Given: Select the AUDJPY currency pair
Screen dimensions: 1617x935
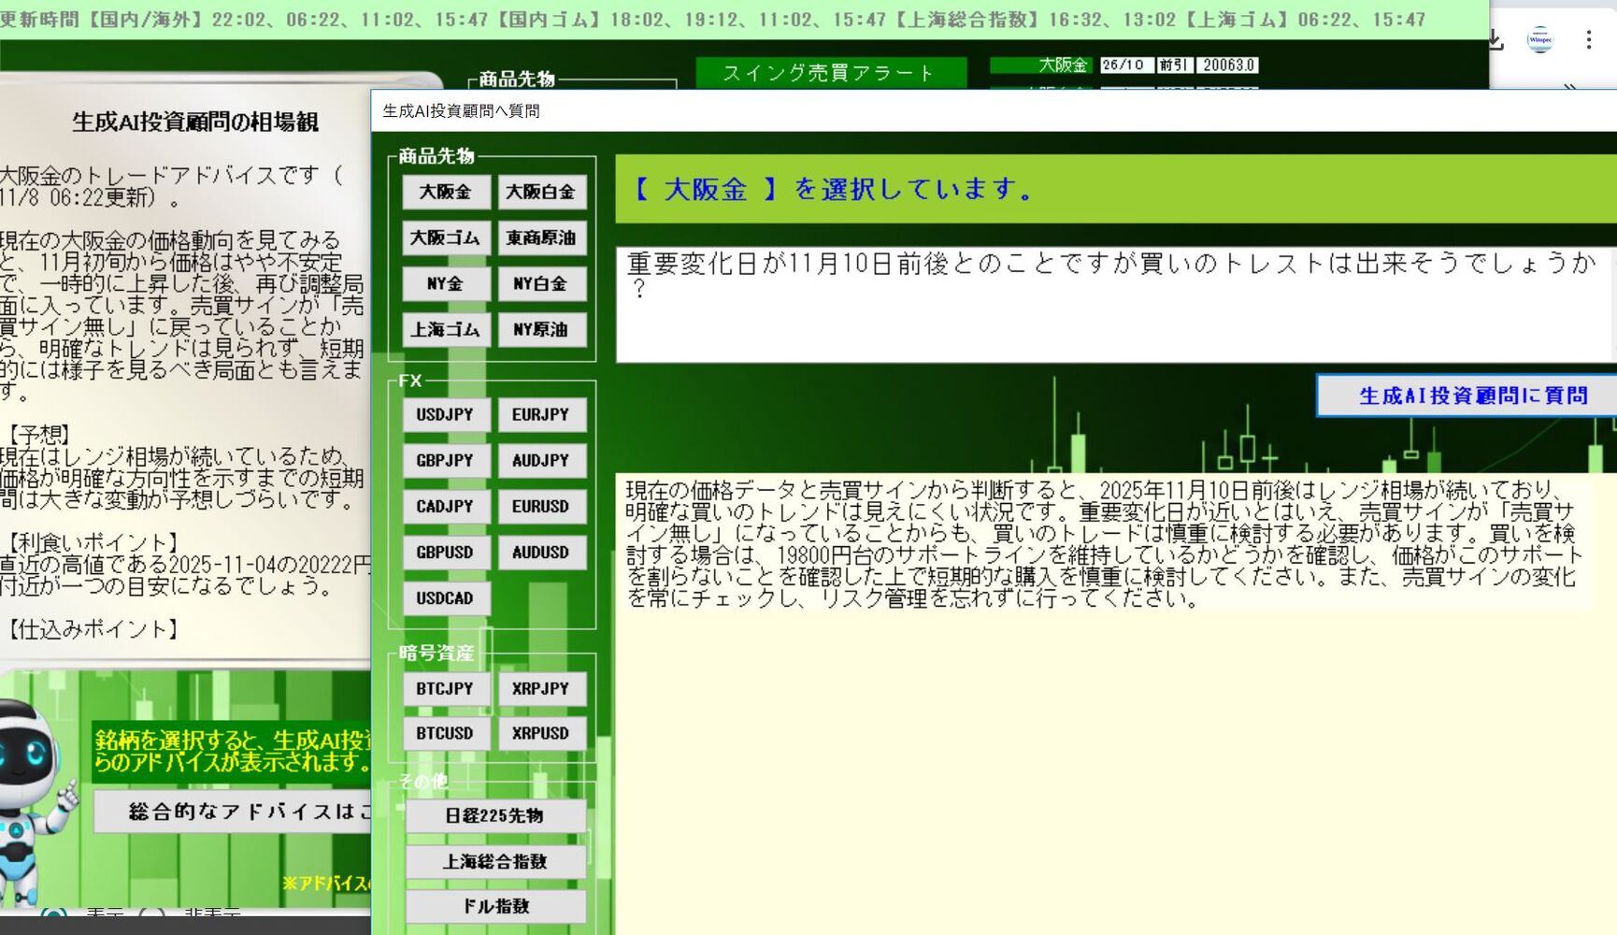Looking at the screenshot, I should click(541, 460).
